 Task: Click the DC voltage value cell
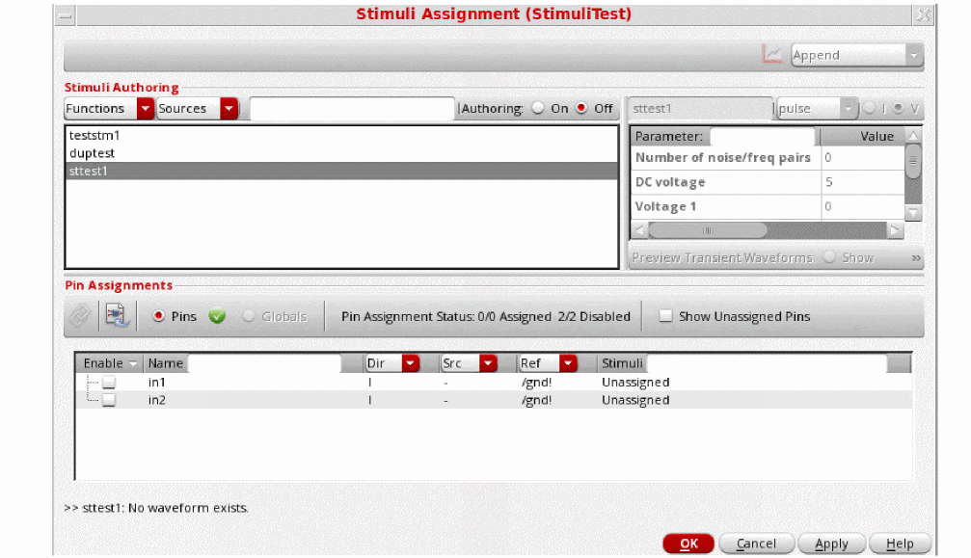863,182
